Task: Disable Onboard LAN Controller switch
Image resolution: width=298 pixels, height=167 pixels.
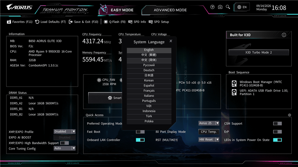Action: pyautogui.click(x=140, y=140)
